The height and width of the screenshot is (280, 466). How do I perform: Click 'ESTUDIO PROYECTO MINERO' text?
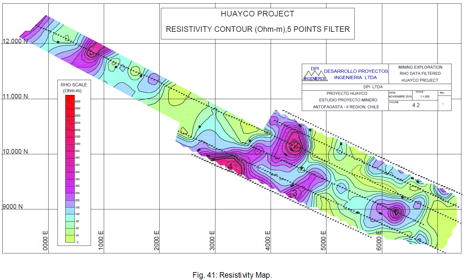pos(348,100)
